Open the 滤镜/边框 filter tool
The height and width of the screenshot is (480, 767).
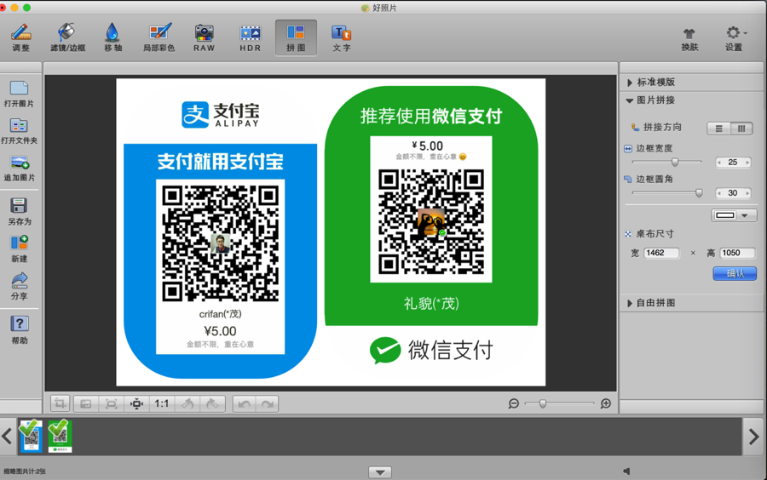point(67,37)
